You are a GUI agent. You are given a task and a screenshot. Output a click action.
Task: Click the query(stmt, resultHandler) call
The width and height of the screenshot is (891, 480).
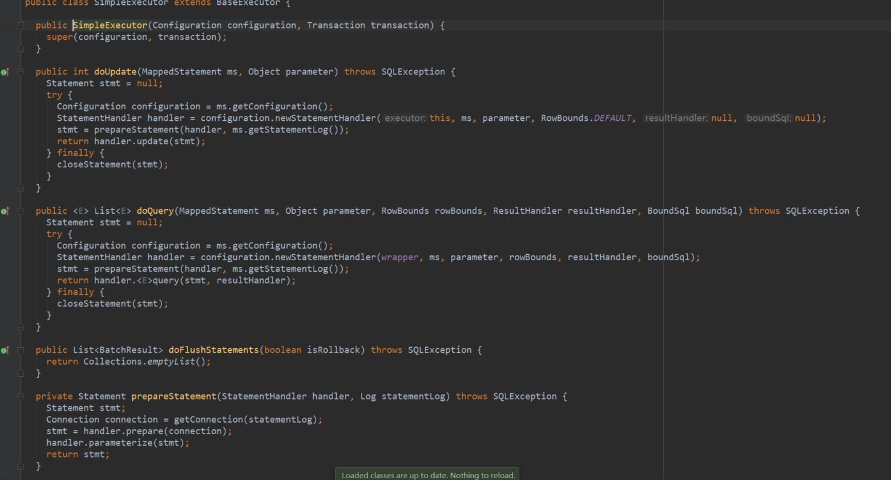tap(222, 281)
